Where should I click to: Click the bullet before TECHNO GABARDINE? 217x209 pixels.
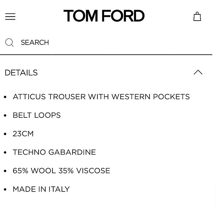tap(5, 152)
